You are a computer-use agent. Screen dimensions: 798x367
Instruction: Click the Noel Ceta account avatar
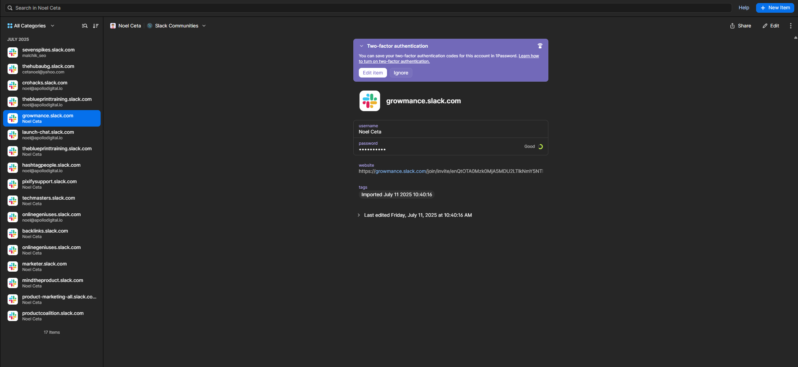click(113, 26)
